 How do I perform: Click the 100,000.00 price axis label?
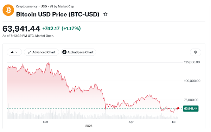point(192,81)
